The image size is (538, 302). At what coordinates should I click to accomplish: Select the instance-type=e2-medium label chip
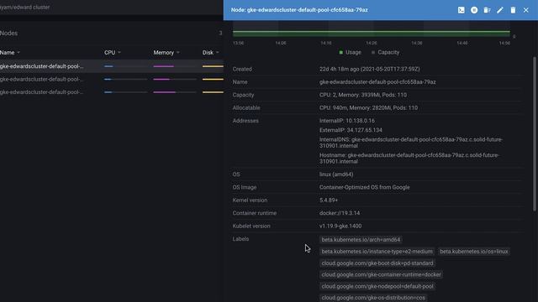coord(377,252)
